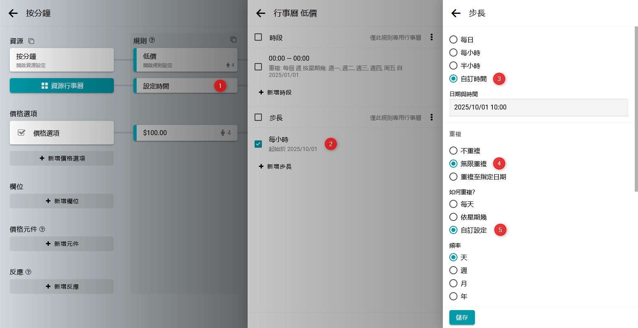Viewport: 638px width, 328px height.
Task: Click back arrow in 步長 panel
Action: pos(456,13)
